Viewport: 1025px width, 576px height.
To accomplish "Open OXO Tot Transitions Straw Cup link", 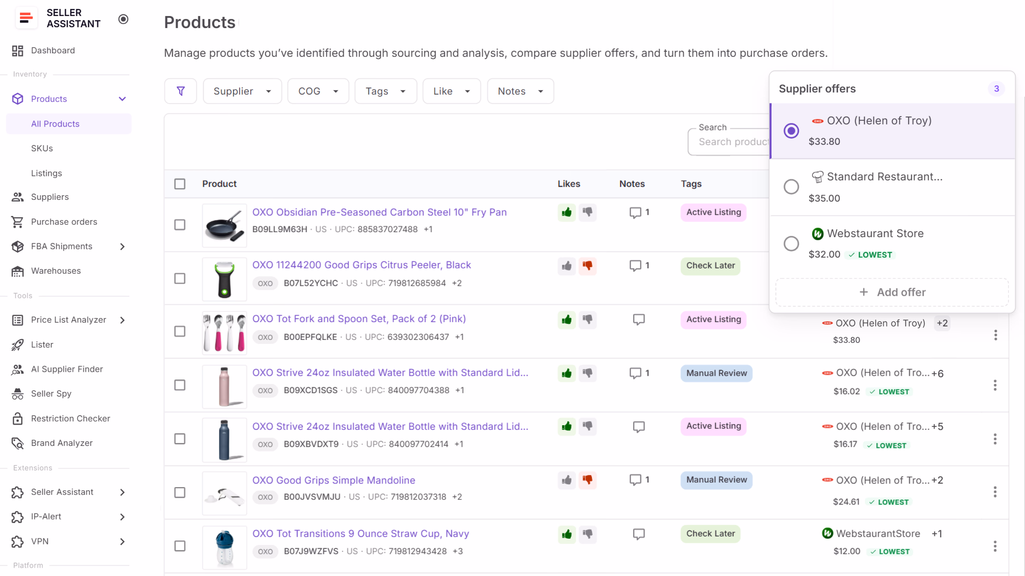I will (x=361, y=533).
